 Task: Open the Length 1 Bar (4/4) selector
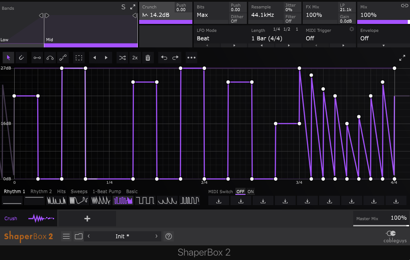(267, 39)
